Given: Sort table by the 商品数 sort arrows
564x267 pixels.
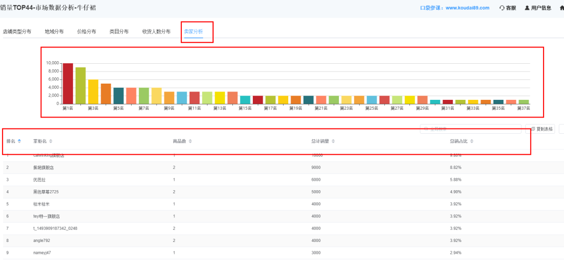Looking at the screenshot, I should [x=190, y=141].
